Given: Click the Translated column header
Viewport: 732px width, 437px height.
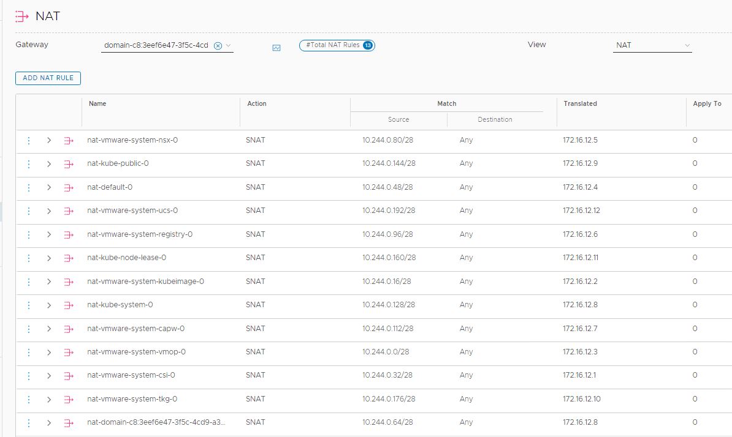Looking at the screenshot, I should [580, 103].
